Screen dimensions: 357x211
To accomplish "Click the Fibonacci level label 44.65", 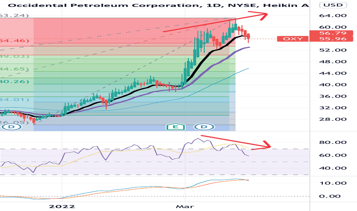I will (14, 69).
